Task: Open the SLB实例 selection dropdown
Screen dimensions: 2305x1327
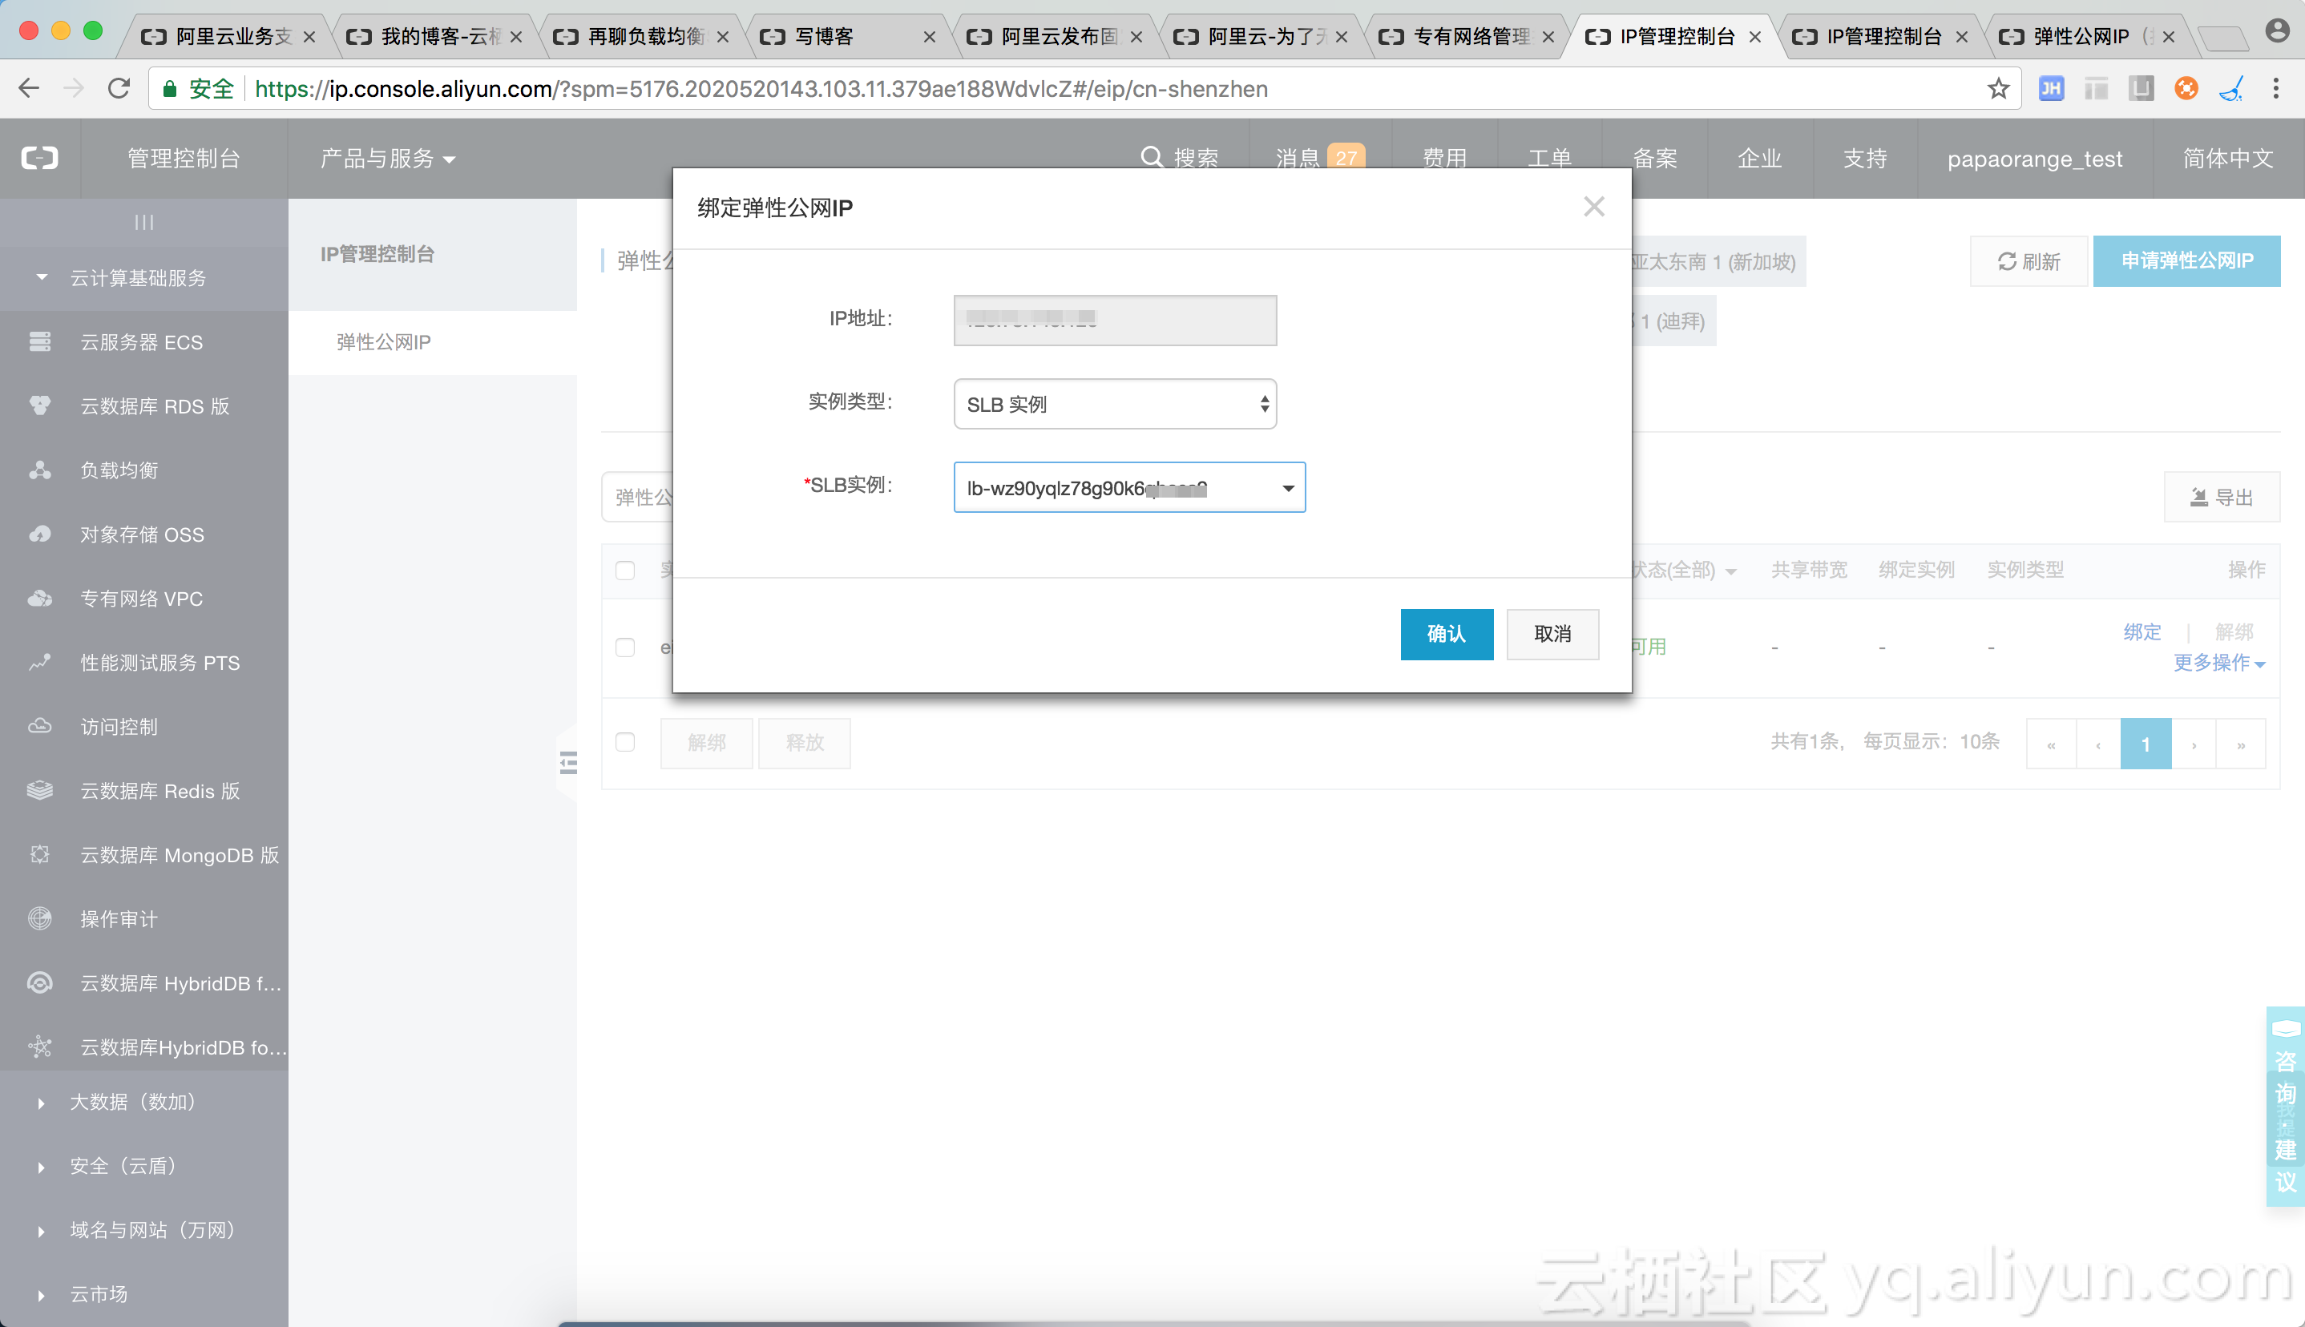Action: pos(1129,487)
